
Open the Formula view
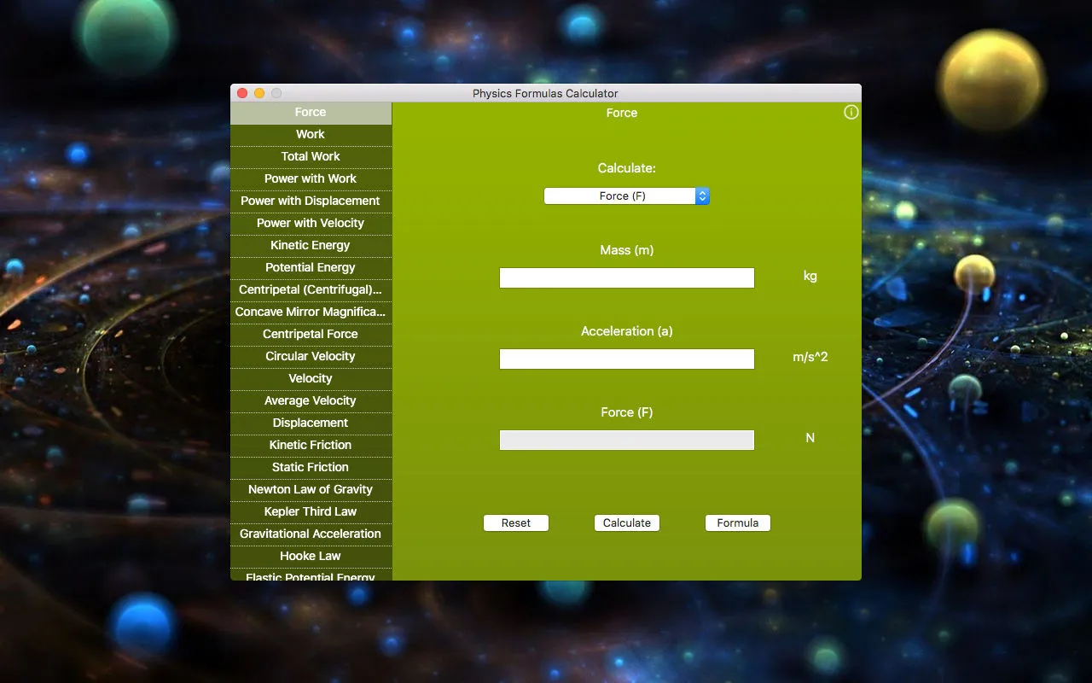(x=737, y=522)
